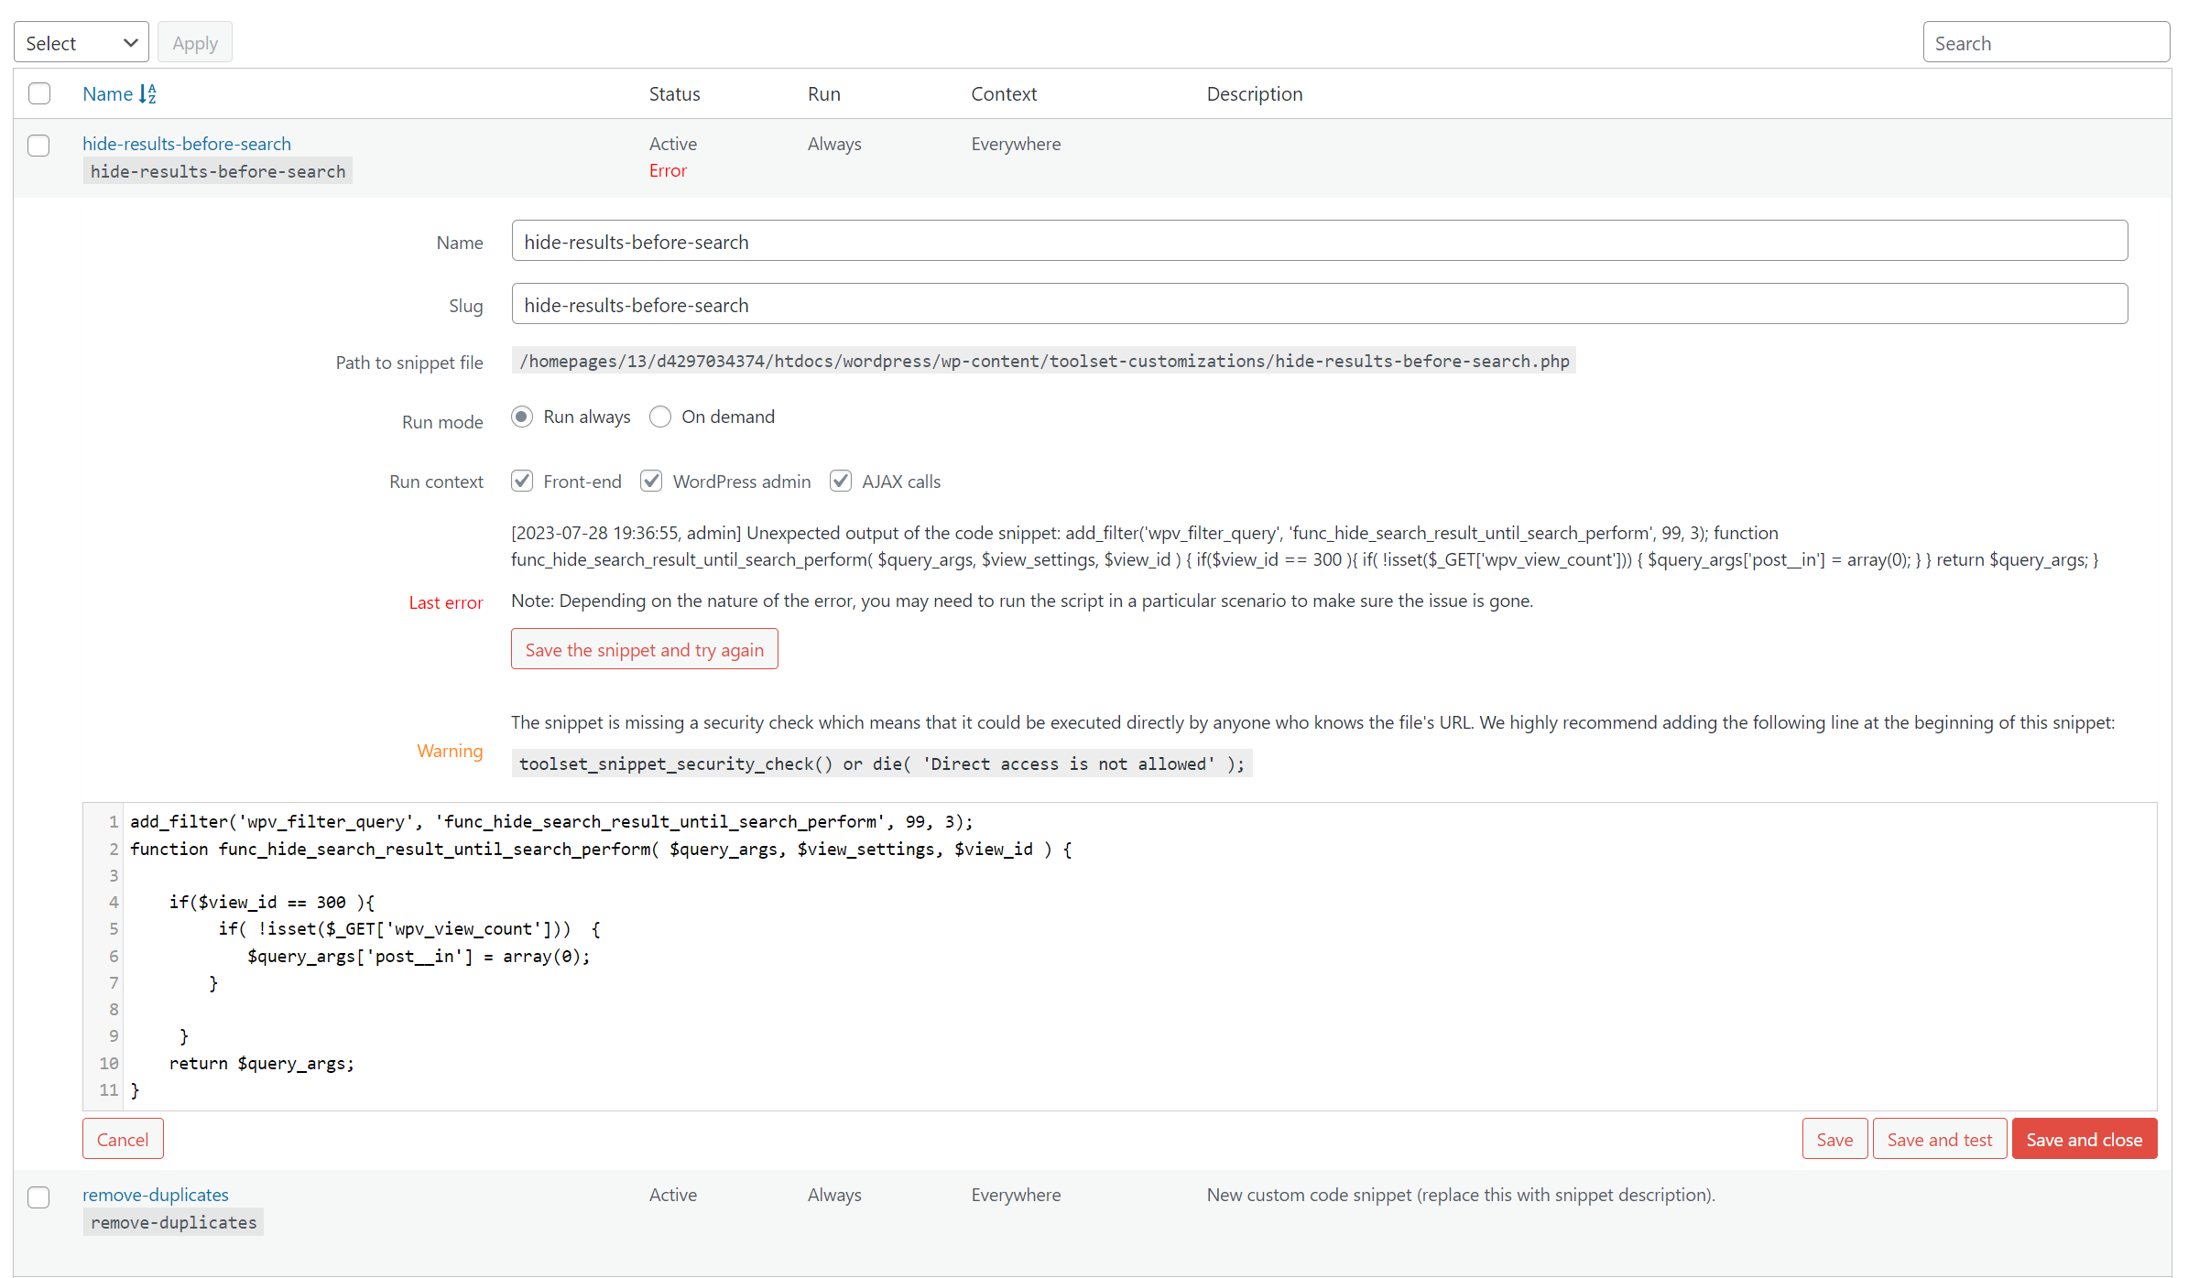Click the Run column header
The width and height of the screenshot is (2188, 1278).
(x=824, y=93)
